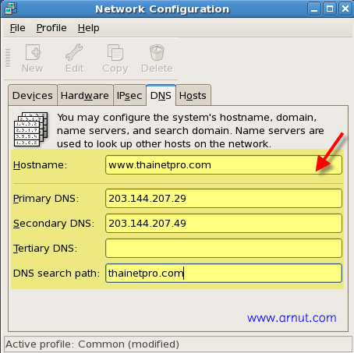Click into the Hostname field
The image size is (354, 353).
coord(224,165)
